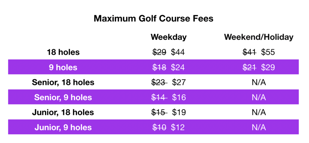The width and height of the screenshot is (309, 143).
Task: Select the Senior, 9 holes row label
Action: tap(63, 97)
